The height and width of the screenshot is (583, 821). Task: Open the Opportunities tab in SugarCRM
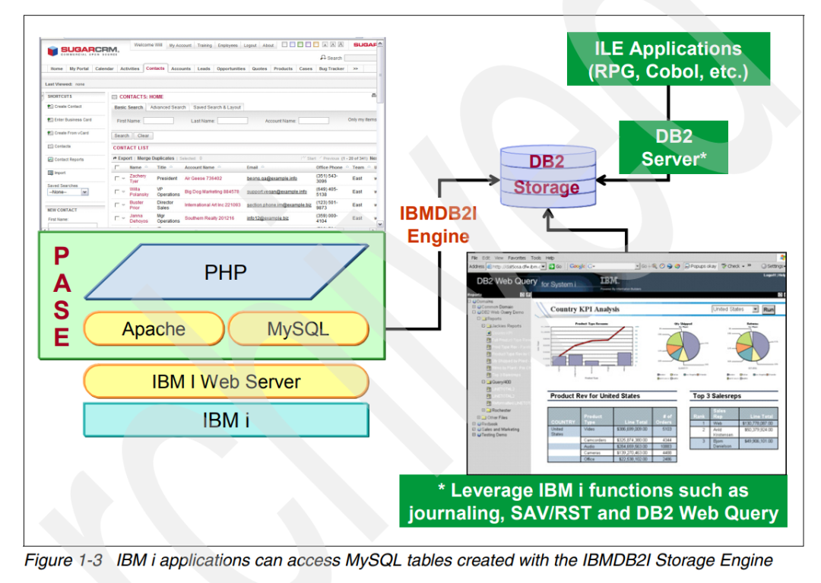click(x=231, y=68)
